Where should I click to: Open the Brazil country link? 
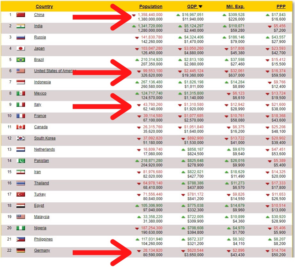[39, 60]
